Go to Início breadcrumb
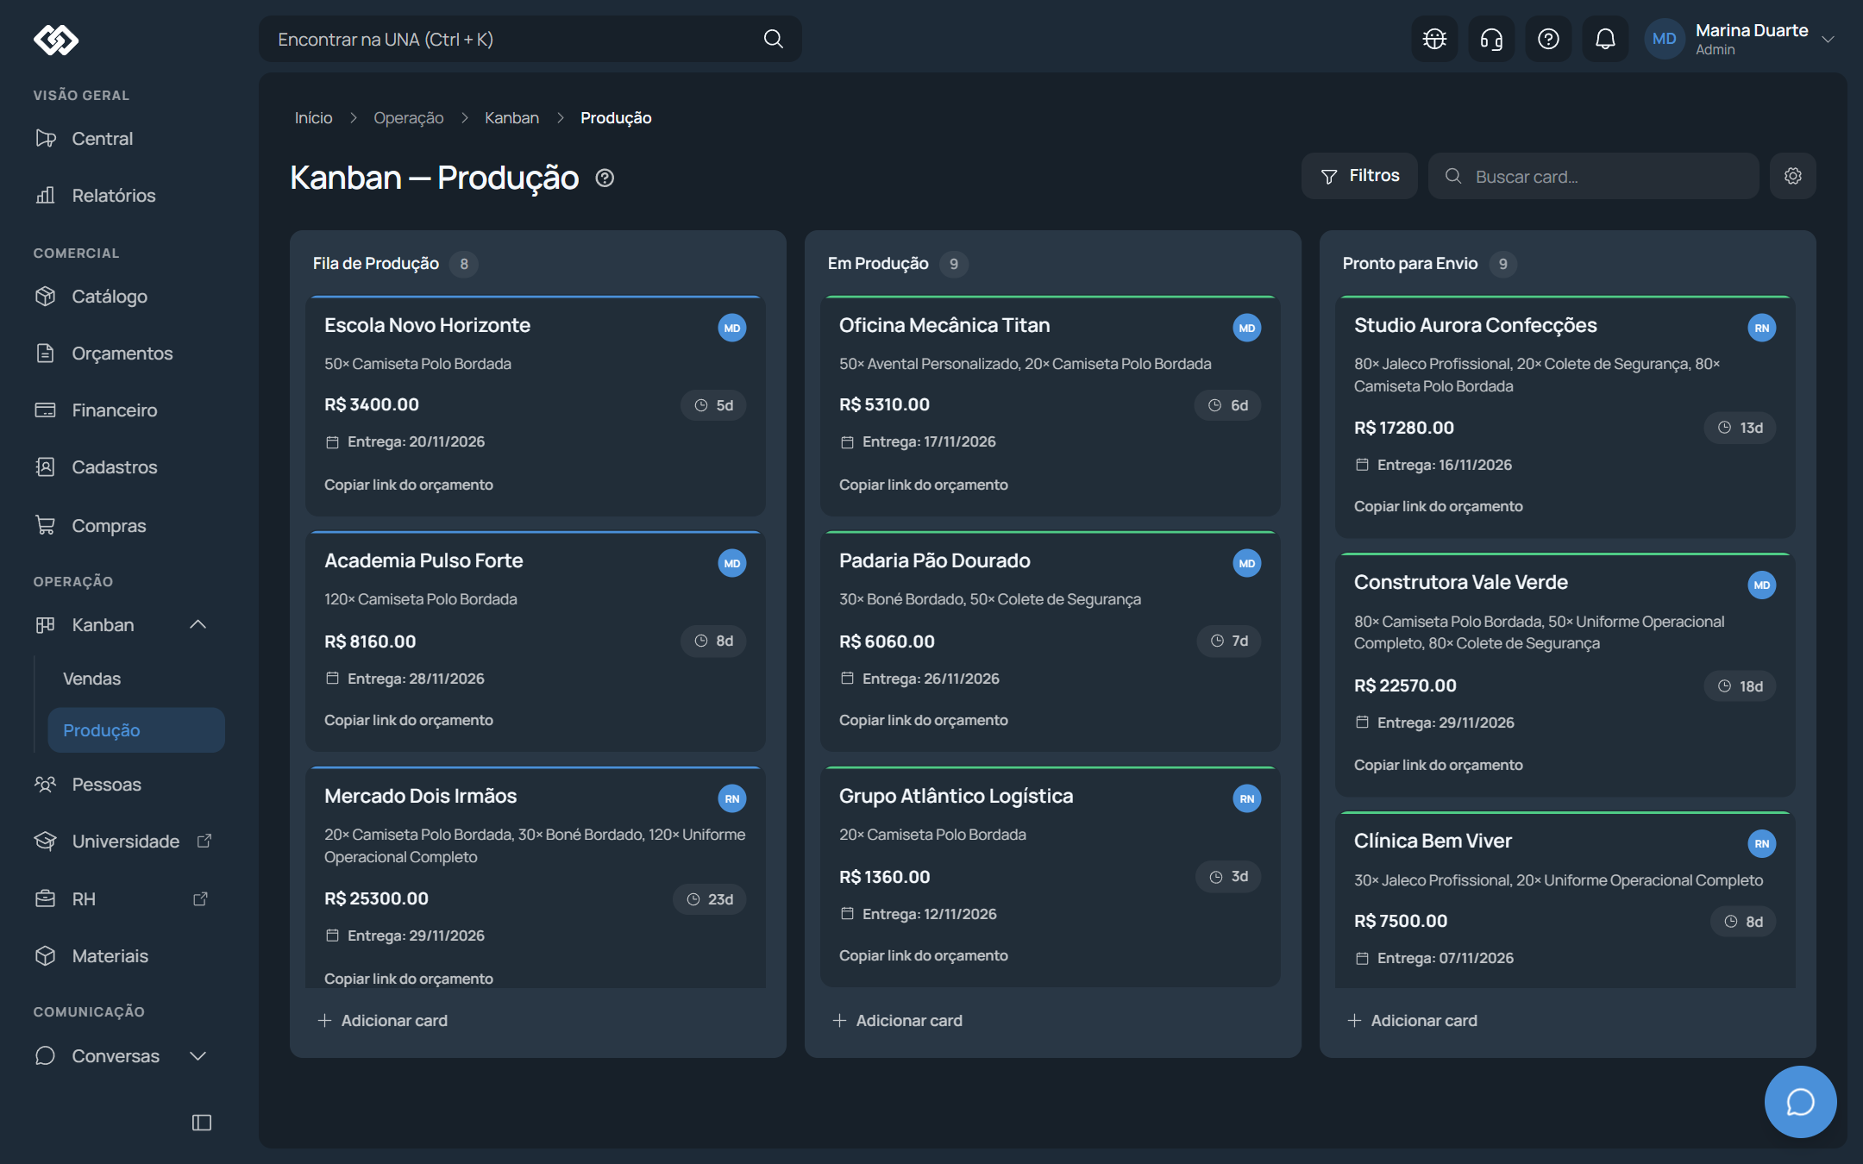 [x=313, y=117]
